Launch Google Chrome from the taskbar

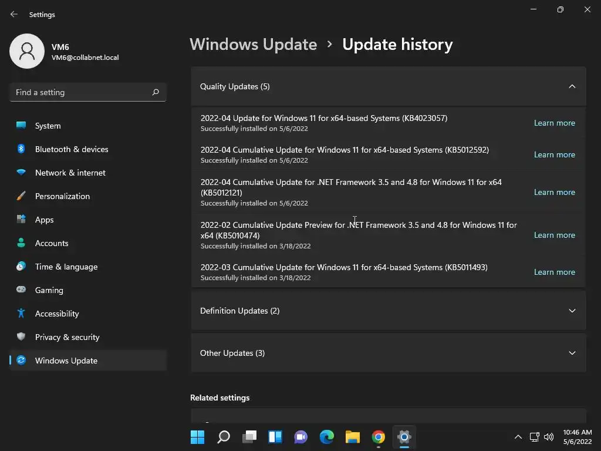click(x=379, y=437)
